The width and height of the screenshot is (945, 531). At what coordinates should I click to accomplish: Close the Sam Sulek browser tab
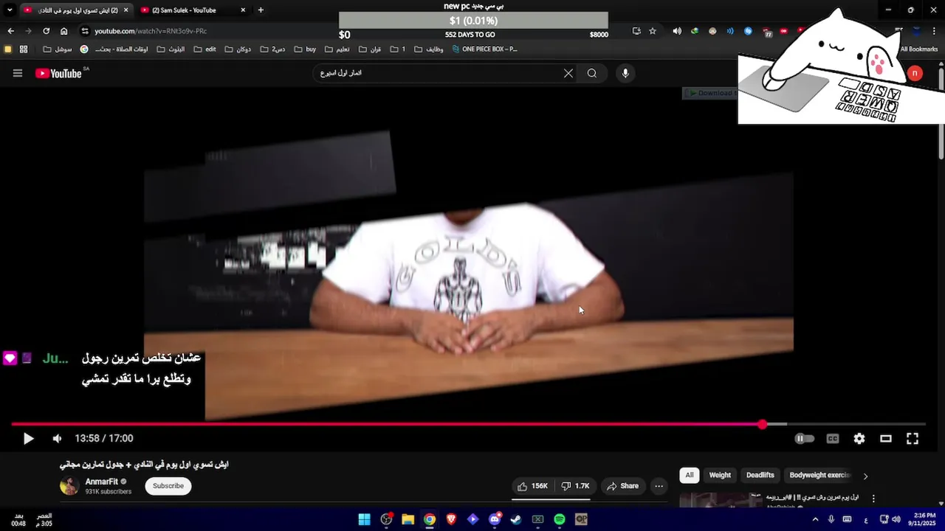pyautogui.click(x=243, y=10)
